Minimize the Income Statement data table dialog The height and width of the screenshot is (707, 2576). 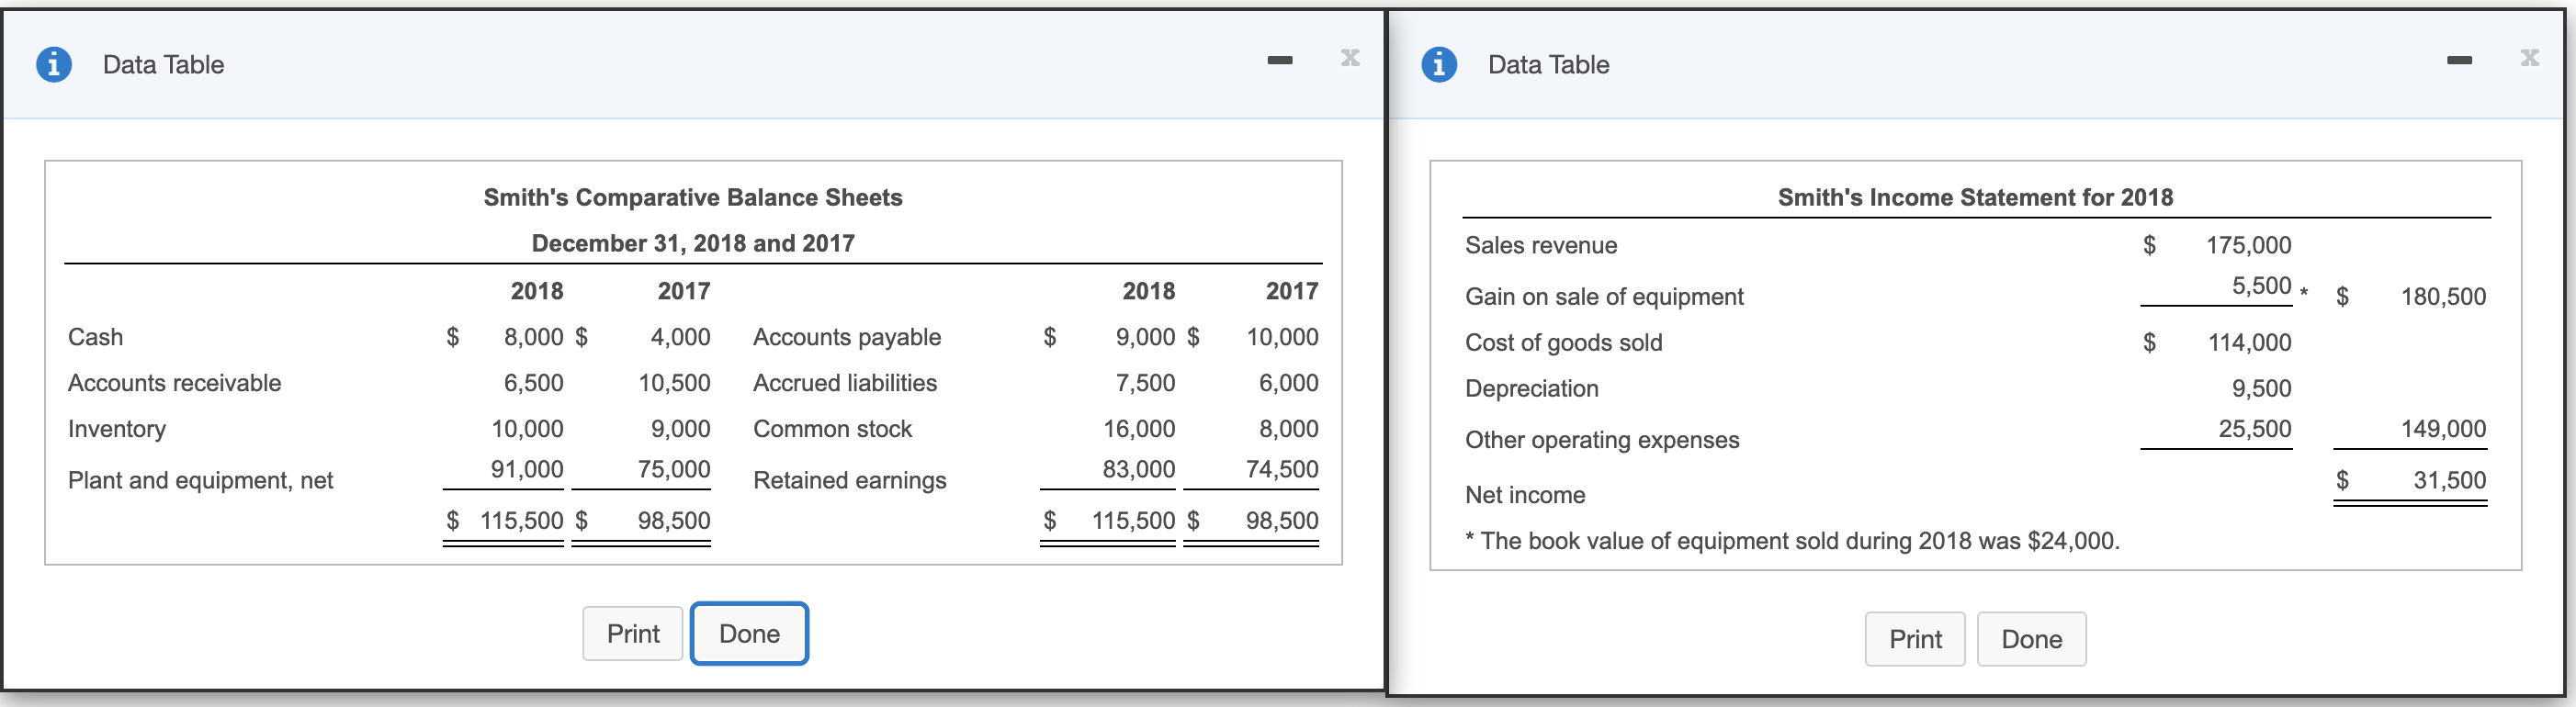(x=2459, y=61)
